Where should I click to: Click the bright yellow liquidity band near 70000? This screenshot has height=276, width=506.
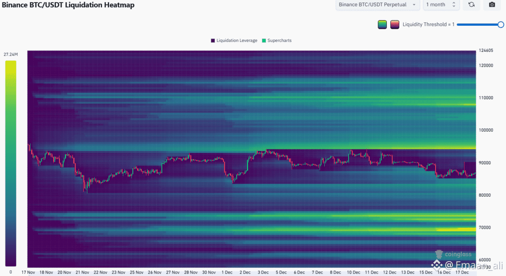tap(456, 230)
